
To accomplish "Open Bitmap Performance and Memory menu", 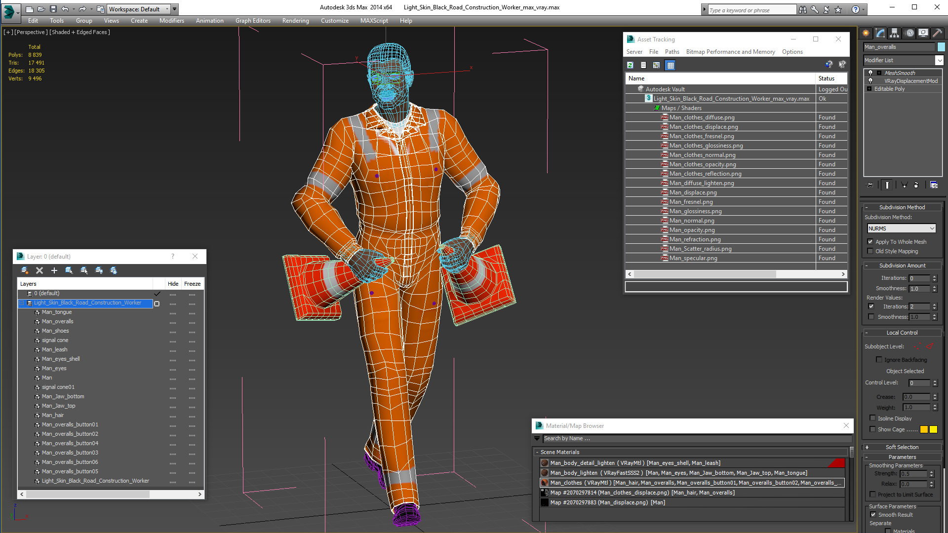I will pos(730,52).
